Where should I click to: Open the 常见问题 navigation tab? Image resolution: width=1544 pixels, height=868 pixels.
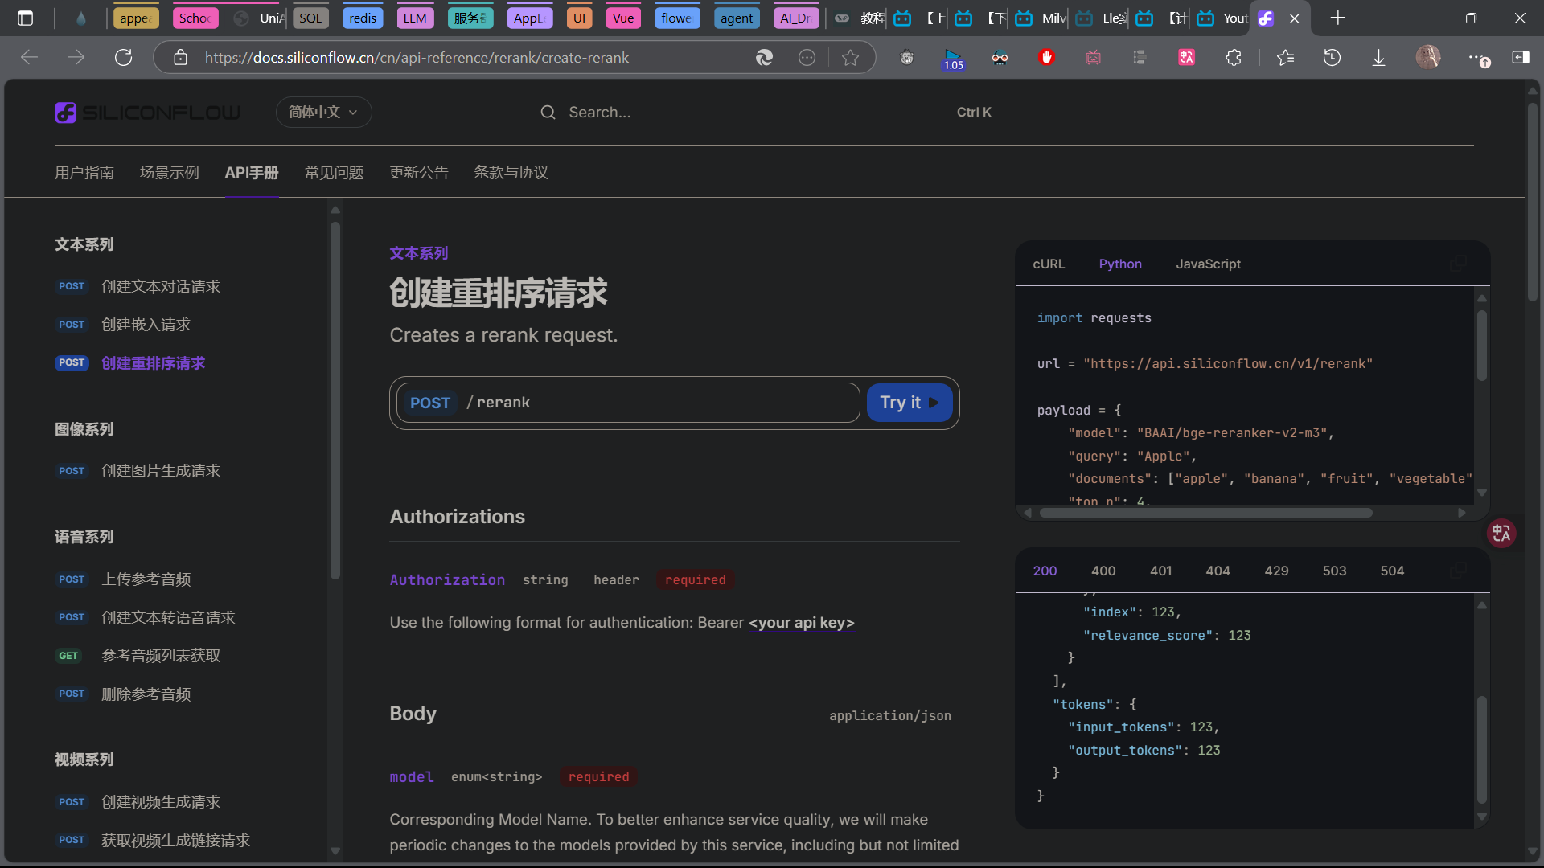[x=334, y=173]
